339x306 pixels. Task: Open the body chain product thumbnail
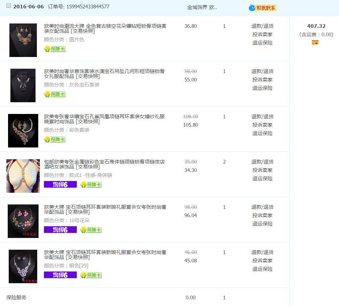tap(23, 176)
